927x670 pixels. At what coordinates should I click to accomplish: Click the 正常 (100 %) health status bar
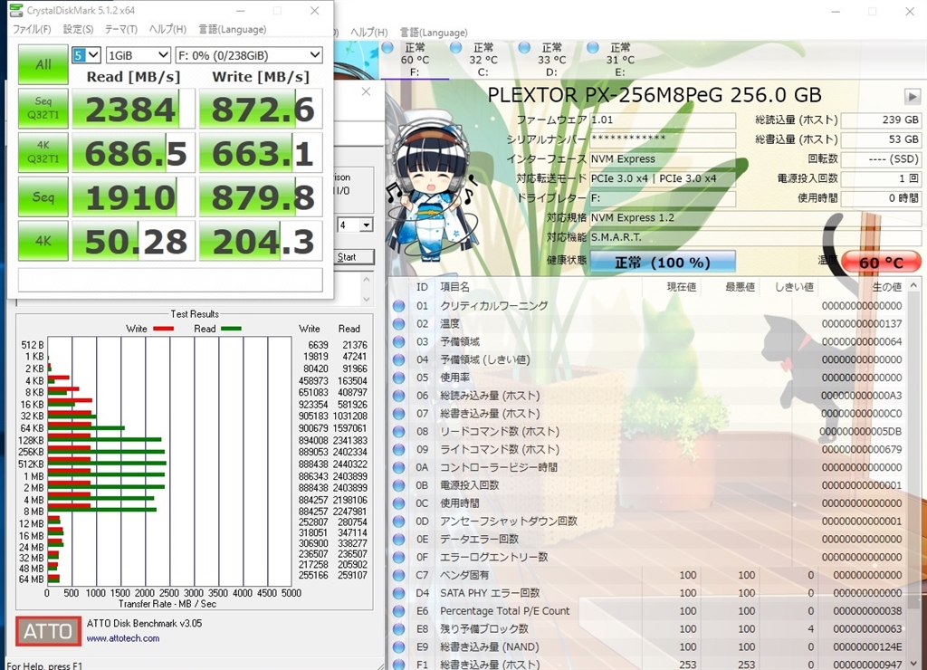pyautogui.click(x=663, y=262)
